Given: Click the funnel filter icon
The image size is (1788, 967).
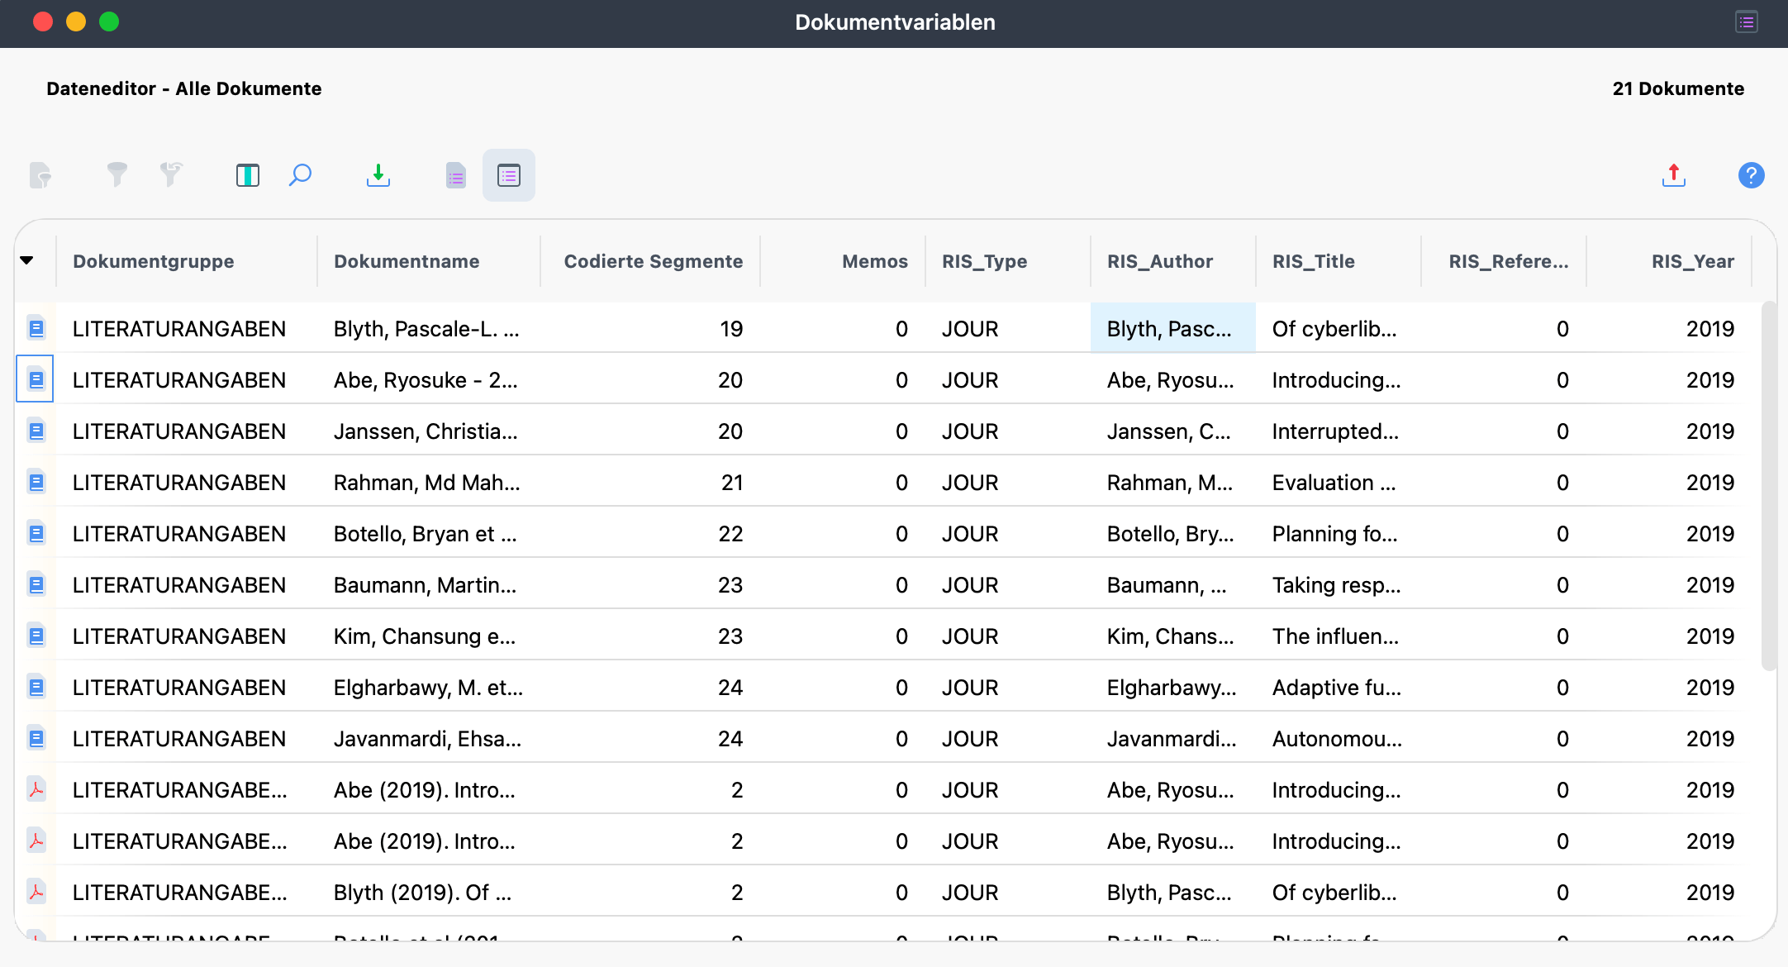Looking at the screenshot, I should [x=117, y=174].
